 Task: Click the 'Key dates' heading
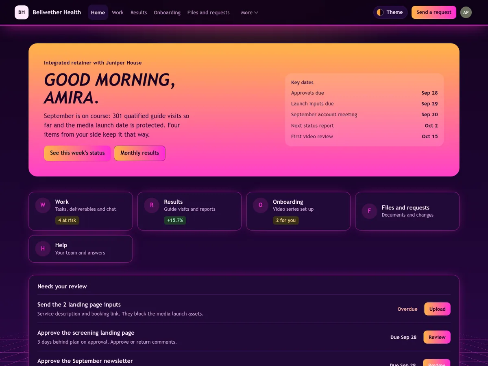302,83
